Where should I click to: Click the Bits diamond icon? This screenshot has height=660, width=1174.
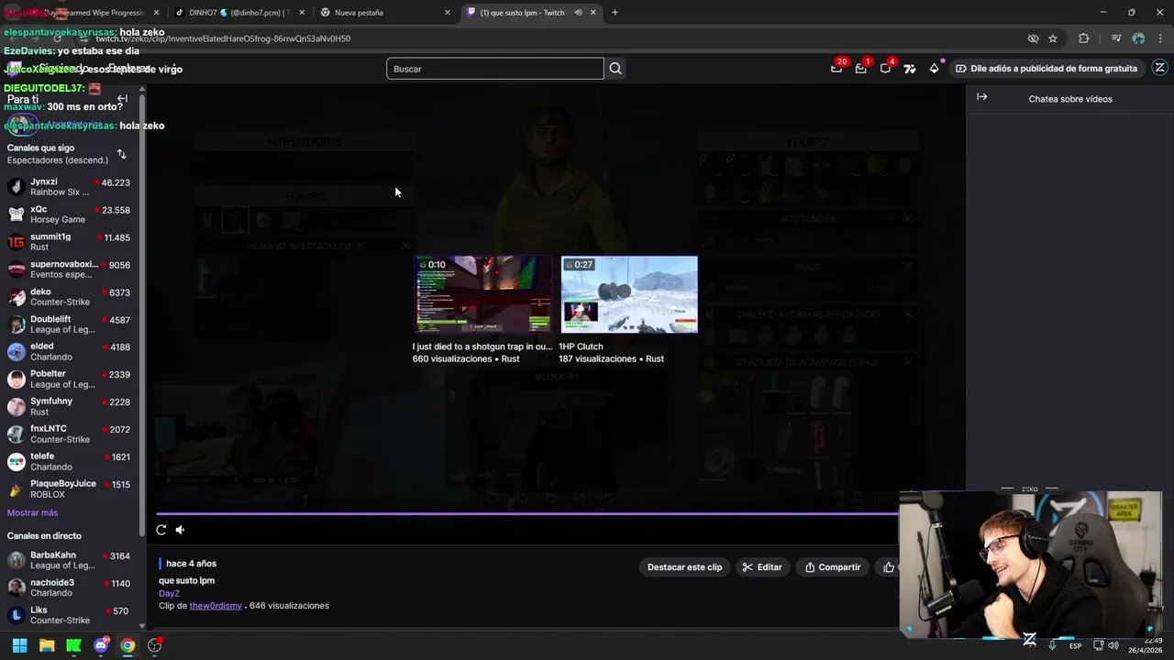click(x=935, y=68)
